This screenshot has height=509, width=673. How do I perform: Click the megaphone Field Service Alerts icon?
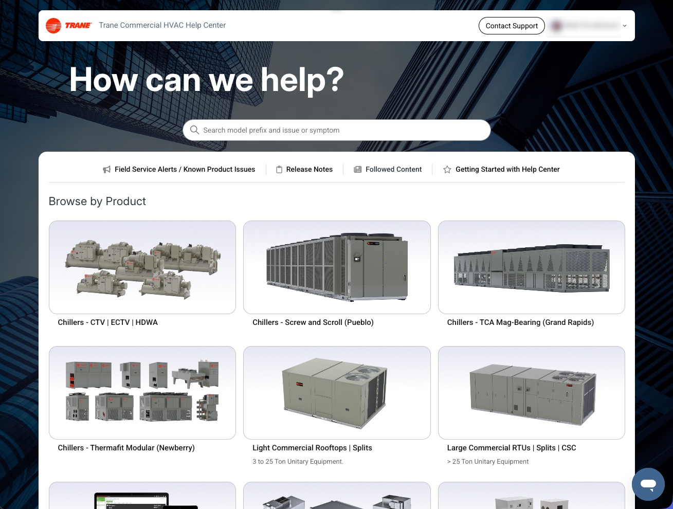tap(107, 169)
